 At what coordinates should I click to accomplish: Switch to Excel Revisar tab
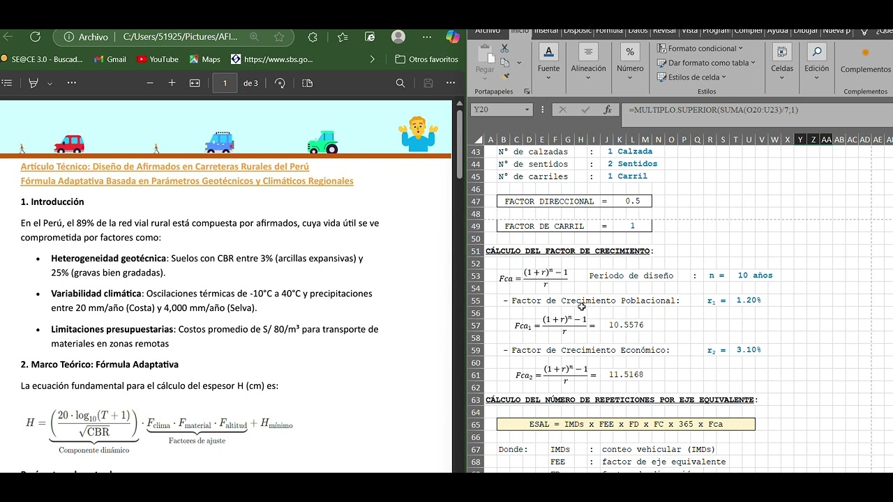(665, 31)
